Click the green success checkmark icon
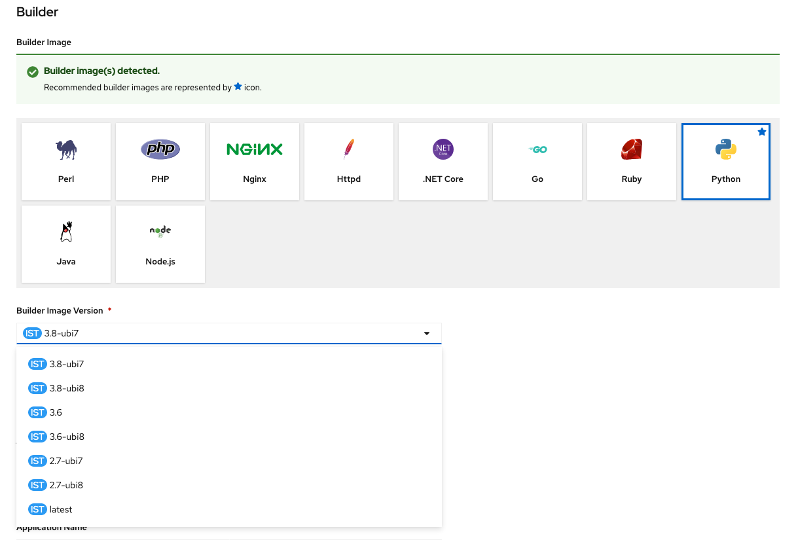798x540 pixels. pos(33,72)
